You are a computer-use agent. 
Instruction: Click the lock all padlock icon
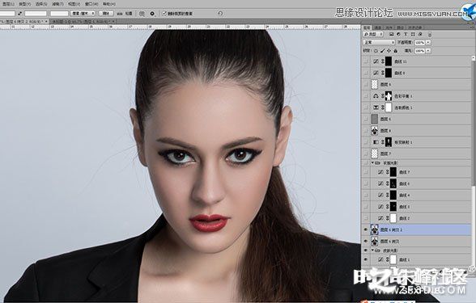pos(396,51)
